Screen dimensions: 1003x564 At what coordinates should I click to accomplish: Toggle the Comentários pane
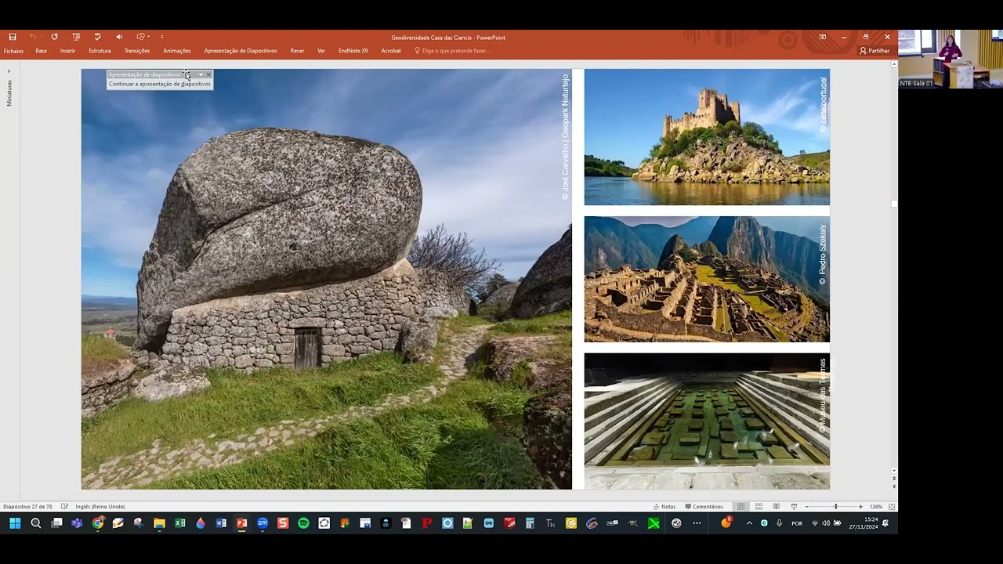(x=704, y=507)
